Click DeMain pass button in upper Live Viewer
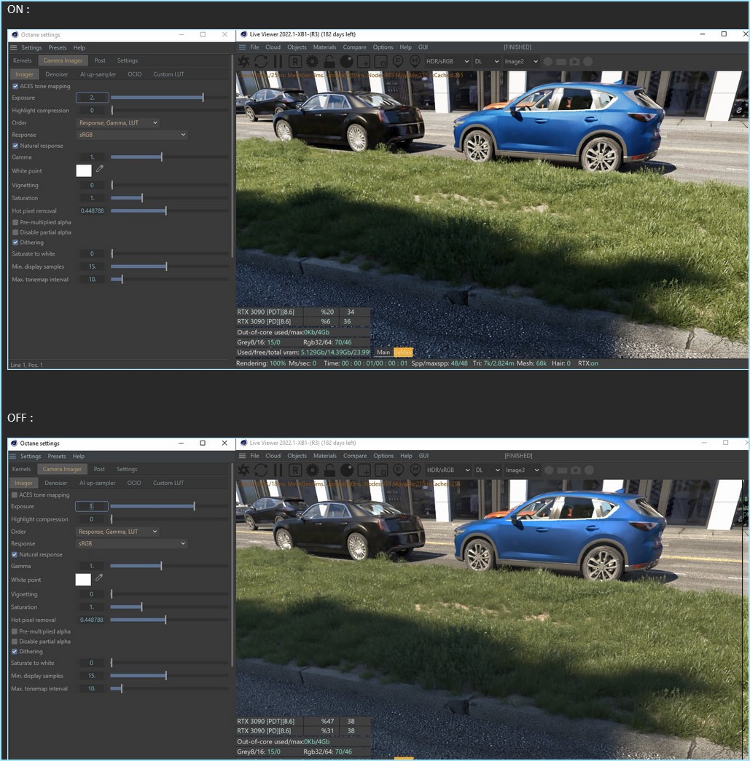 point(402,352)
